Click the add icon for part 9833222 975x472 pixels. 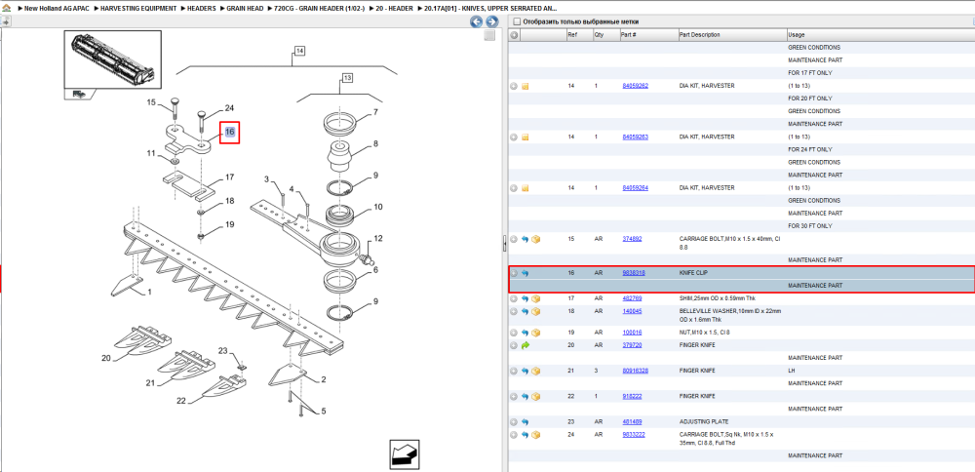click(x=514, y=434)
